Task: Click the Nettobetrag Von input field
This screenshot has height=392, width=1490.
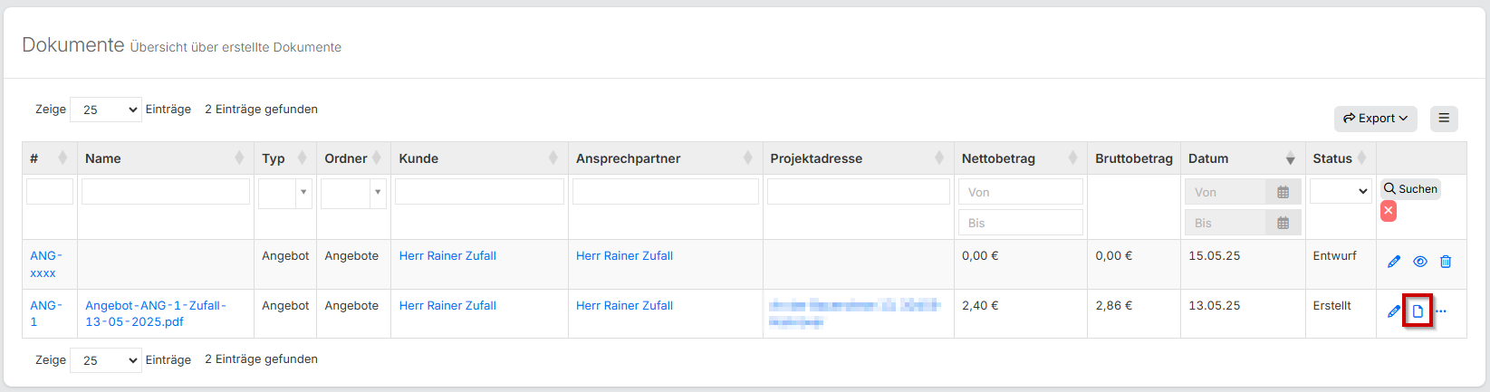Action: (1020, 192)
